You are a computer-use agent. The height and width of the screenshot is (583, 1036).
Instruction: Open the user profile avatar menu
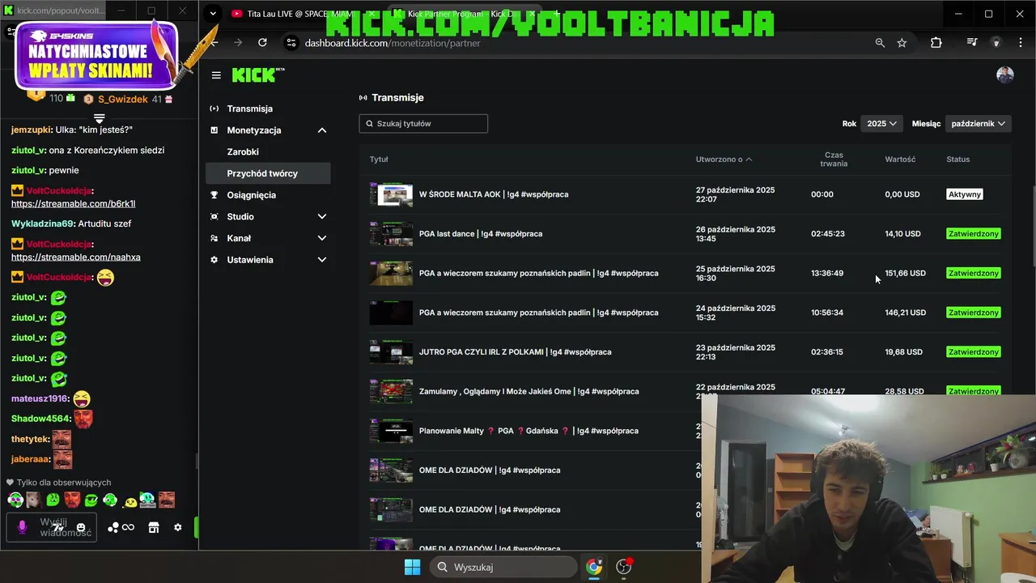(x=1004, y=74)
